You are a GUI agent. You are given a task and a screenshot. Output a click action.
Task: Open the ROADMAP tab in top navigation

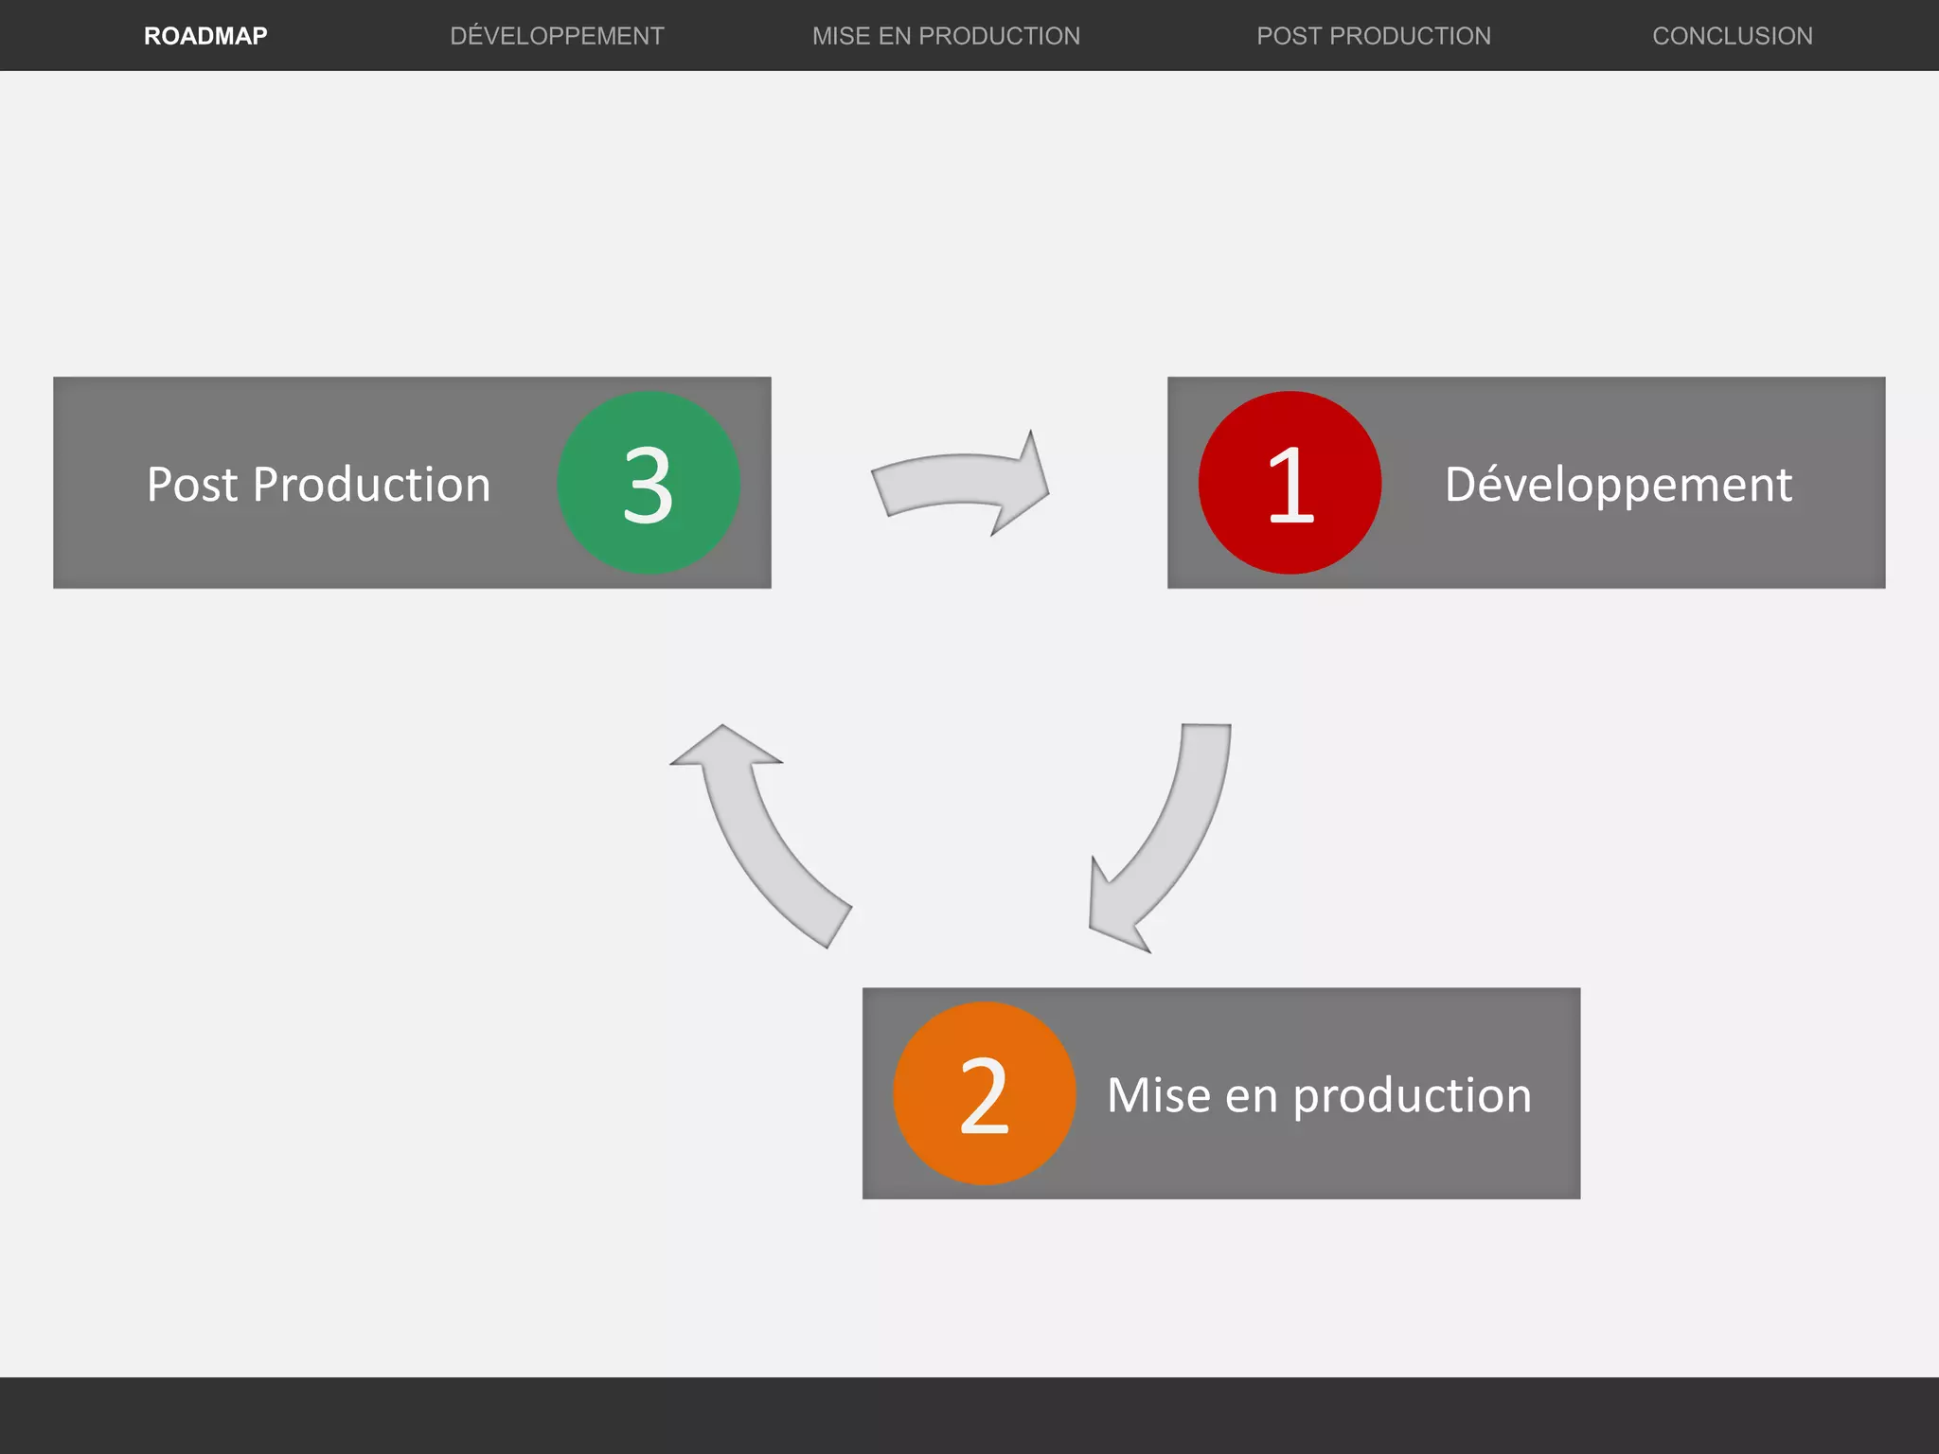click(205, 36)
